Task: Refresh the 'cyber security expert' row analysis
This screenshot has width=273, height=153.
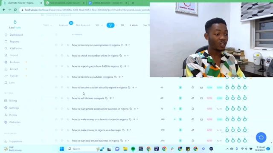Action: click(193, 88)
